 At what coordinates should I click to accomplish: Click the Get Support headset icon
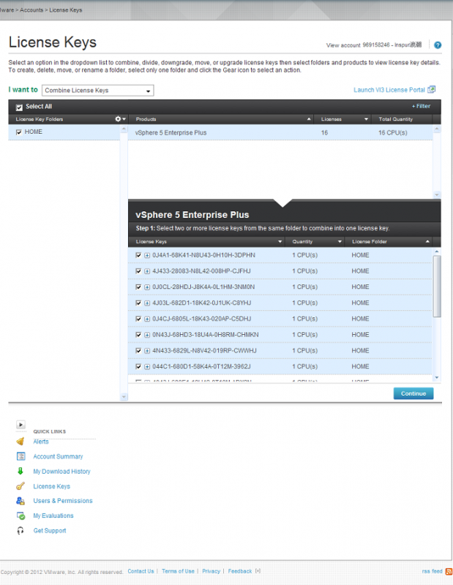point(20,531)
